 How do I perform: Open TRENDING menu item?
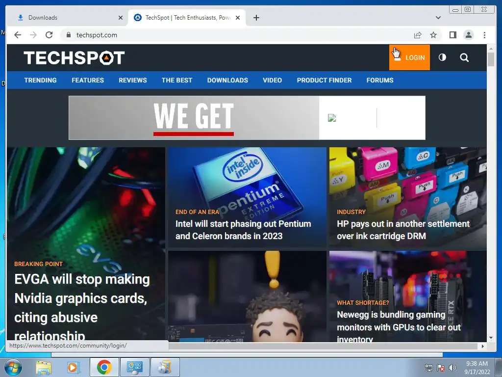[40, 80]
